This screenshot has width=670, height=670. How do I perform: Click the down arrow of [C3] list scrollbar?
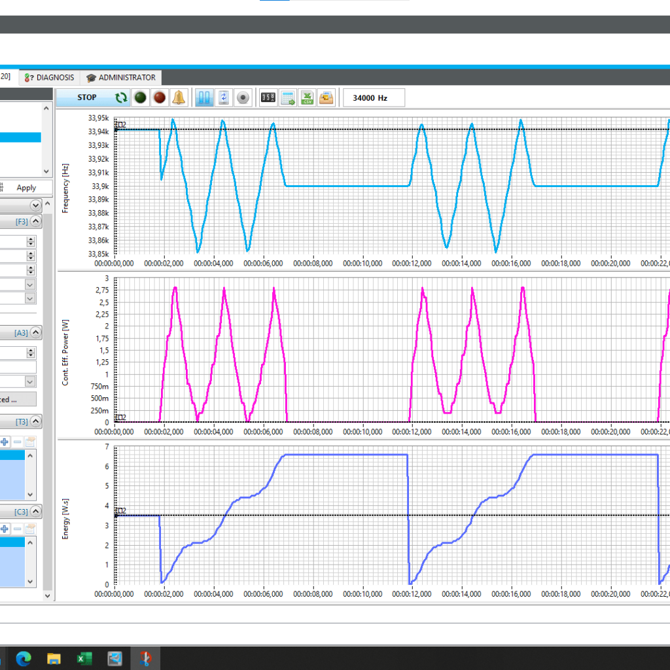30,582
